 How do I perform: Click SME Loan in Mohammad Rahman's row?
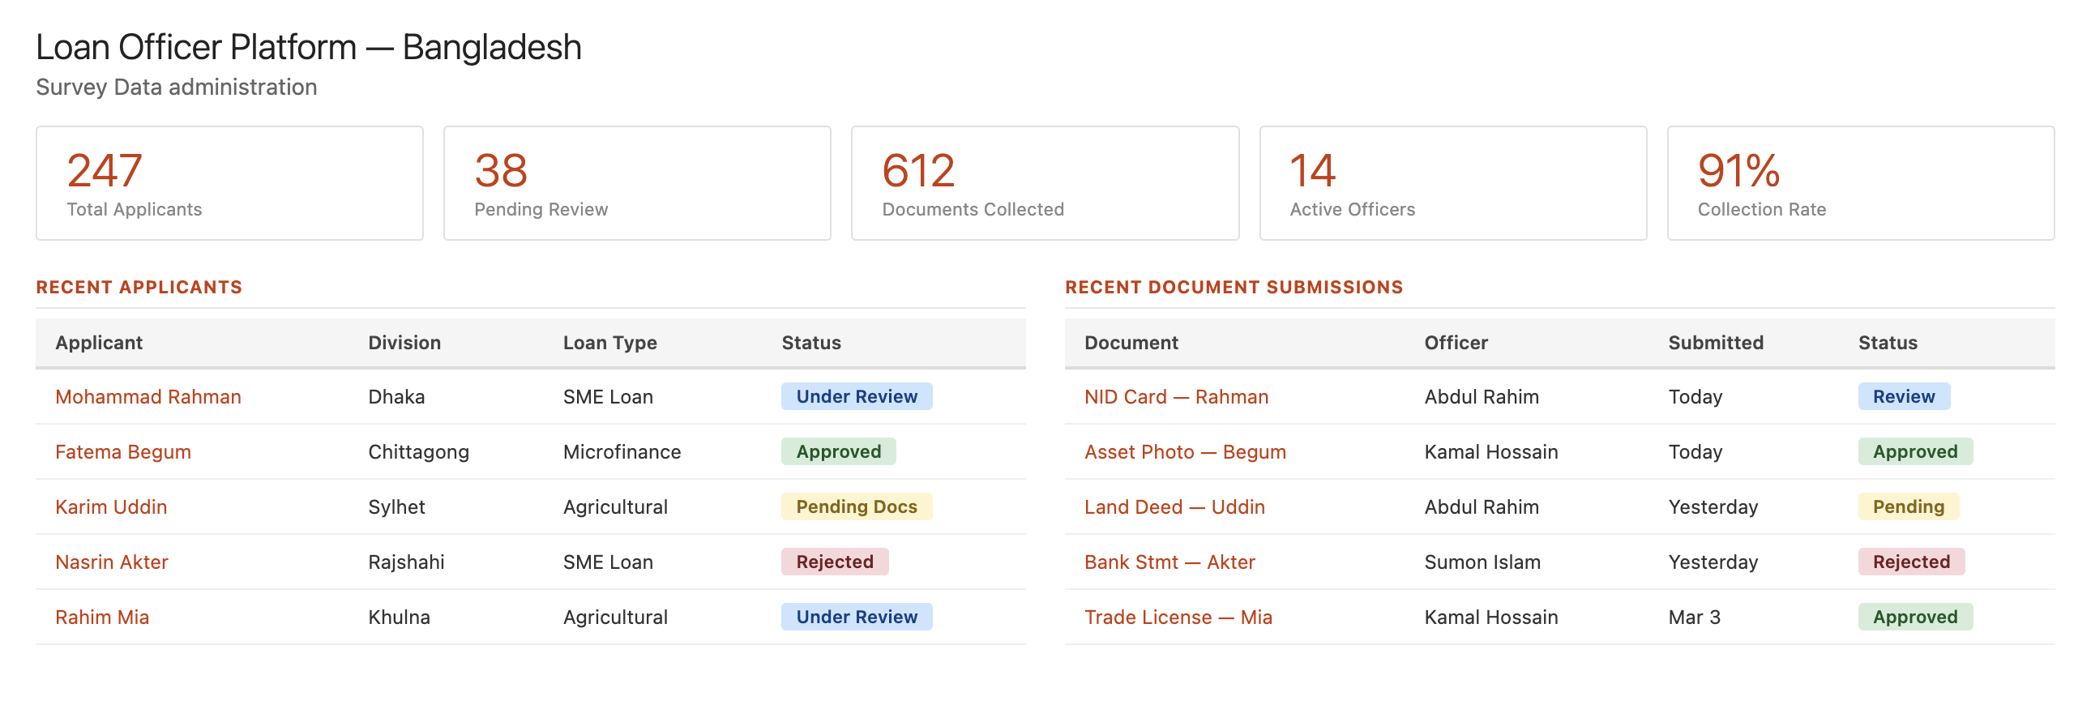click(x=608, y=397)
